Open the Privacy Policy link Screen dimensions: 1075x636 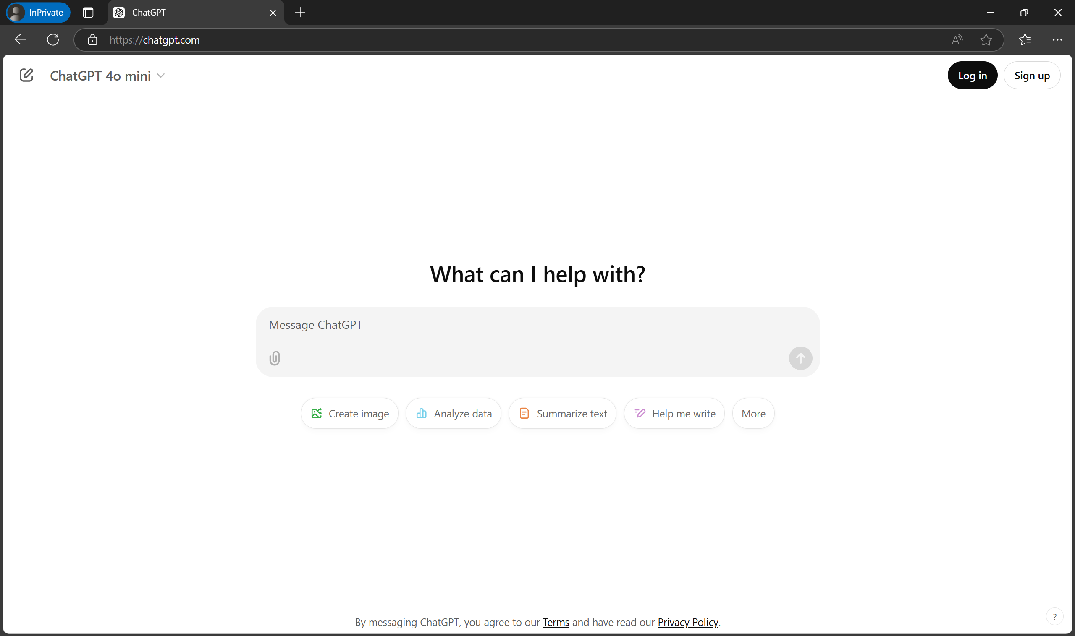pyautogui.click(x=687, y=622)
